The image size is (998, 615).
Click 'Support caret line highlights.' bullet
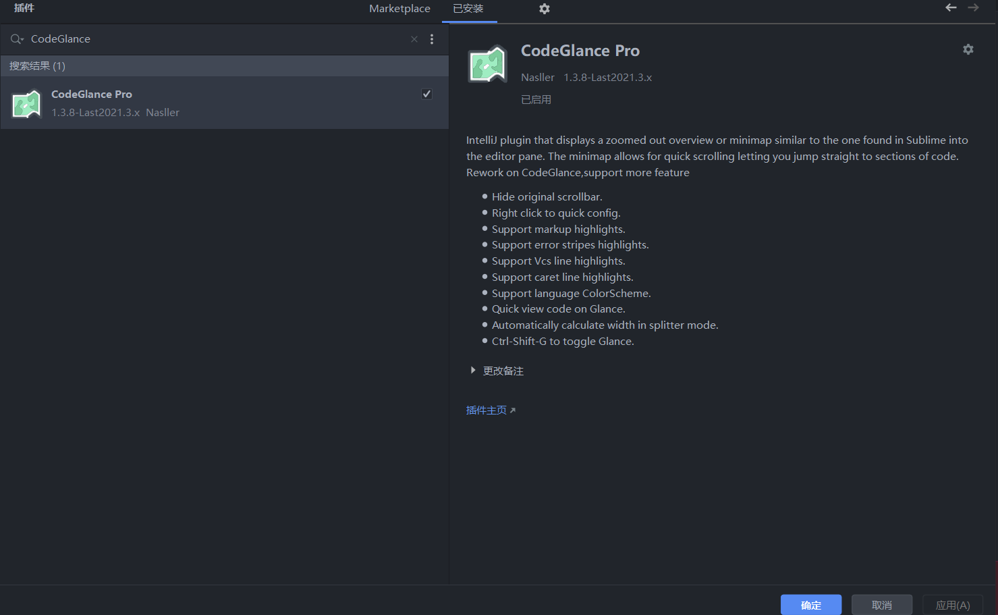click(x=563, y=277)
